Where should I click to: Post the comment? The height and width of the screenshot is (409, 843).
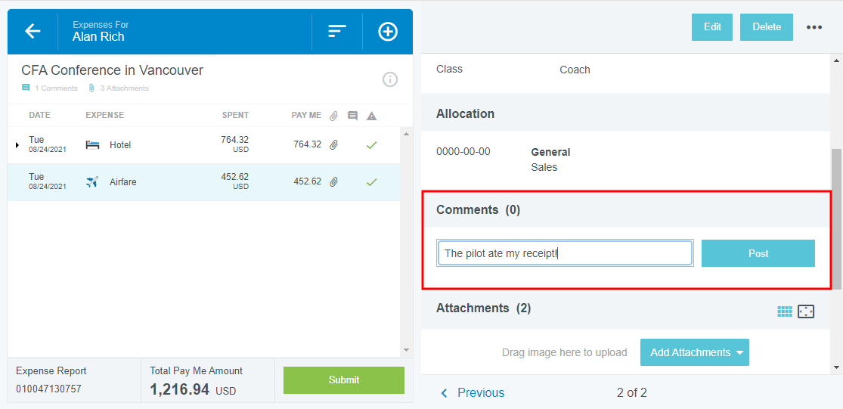[x=758, y=253]
